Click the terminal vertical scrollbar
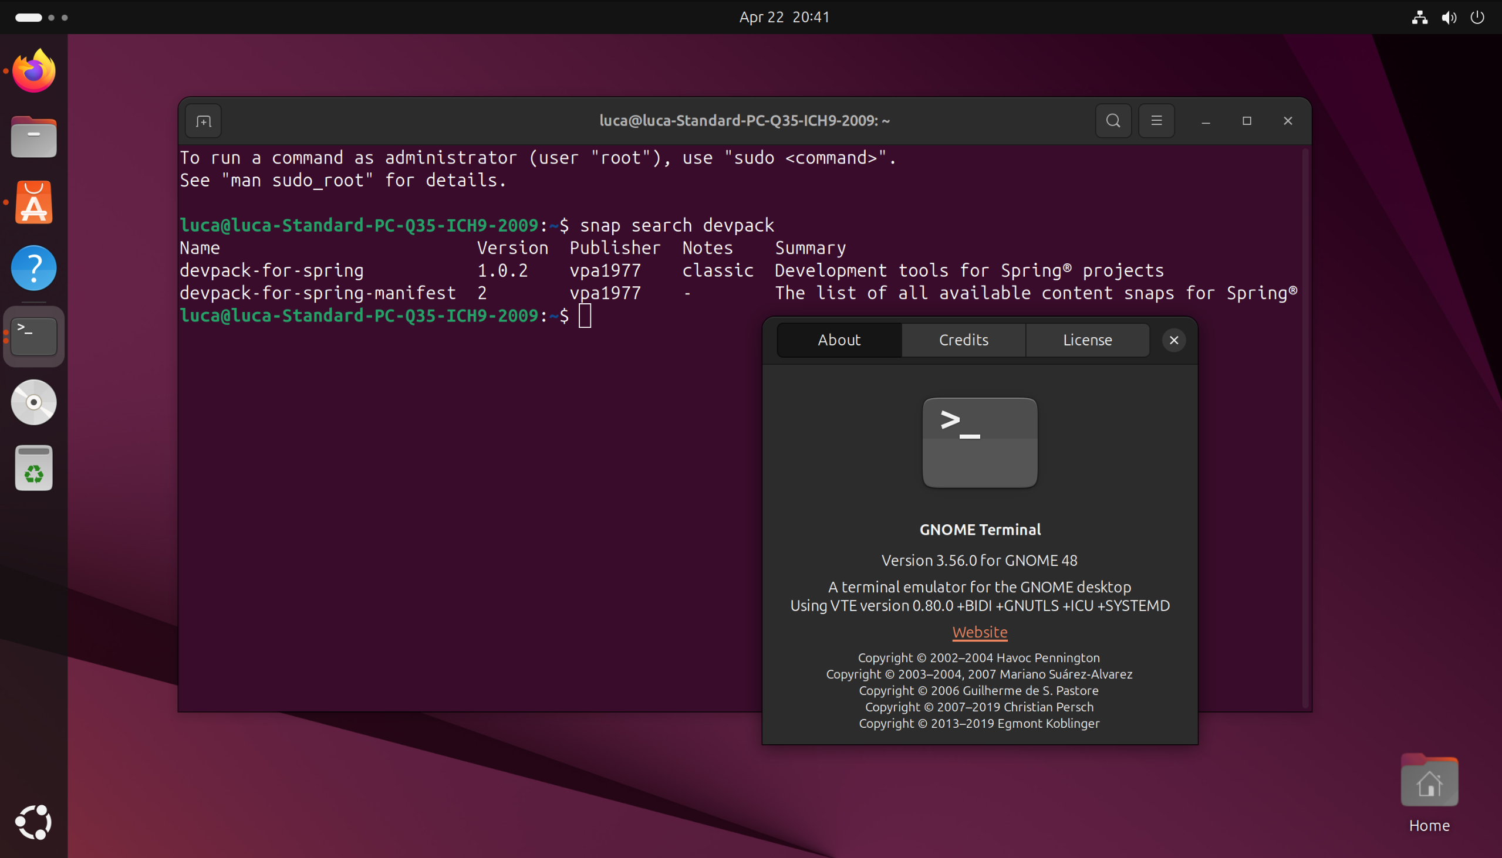Screen dimensions: 1502x858 [x=1305, y=428]
